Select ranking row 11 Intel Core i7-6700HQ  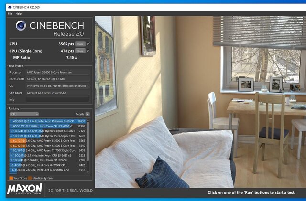coord(48,170)
